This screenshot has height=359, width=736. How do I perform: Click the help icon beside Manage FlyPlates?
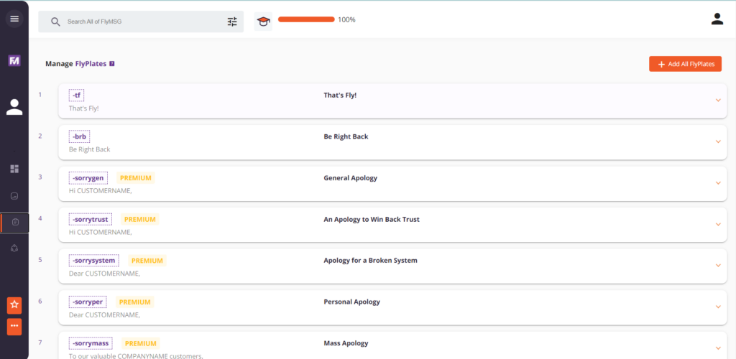click(112, 64)
